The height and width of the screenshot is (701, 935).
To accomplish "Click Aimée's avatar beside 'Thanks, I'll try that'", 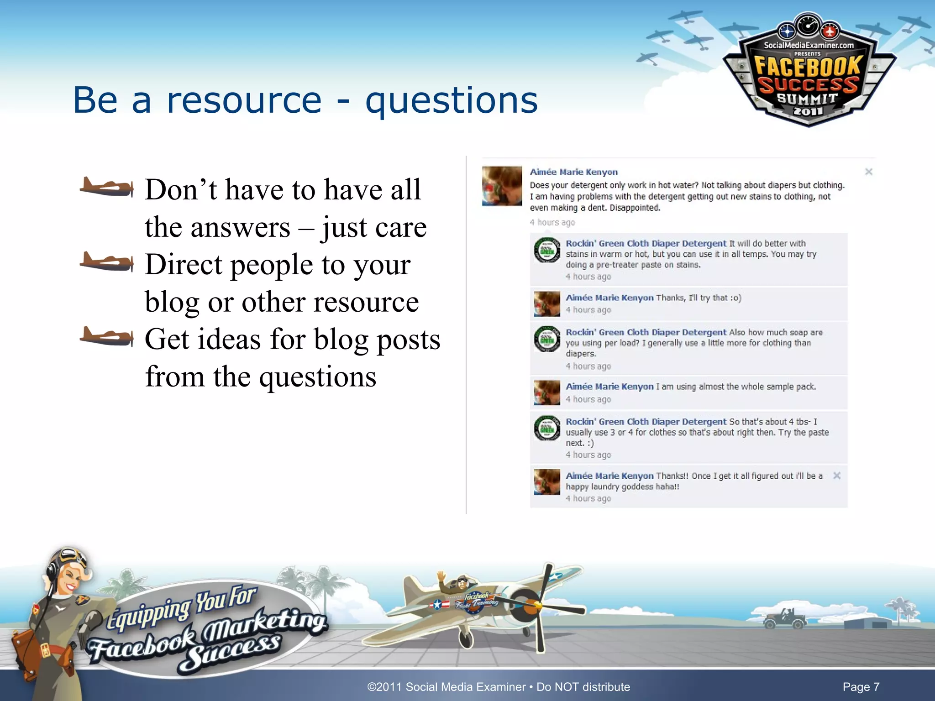I will [547, 304].
